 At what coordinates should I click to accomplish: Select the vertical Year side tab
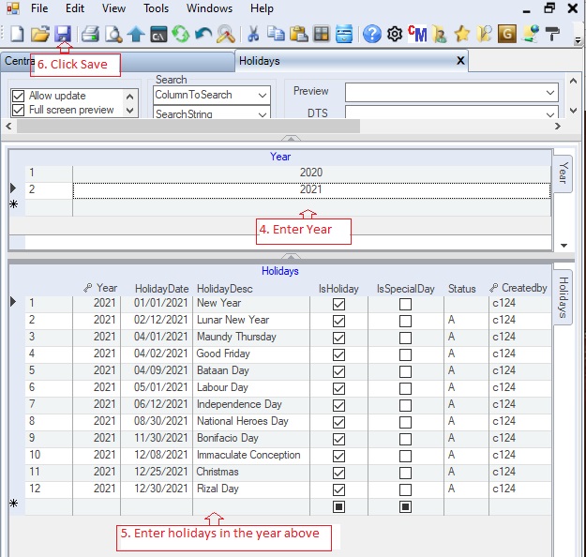click(563, 173)
